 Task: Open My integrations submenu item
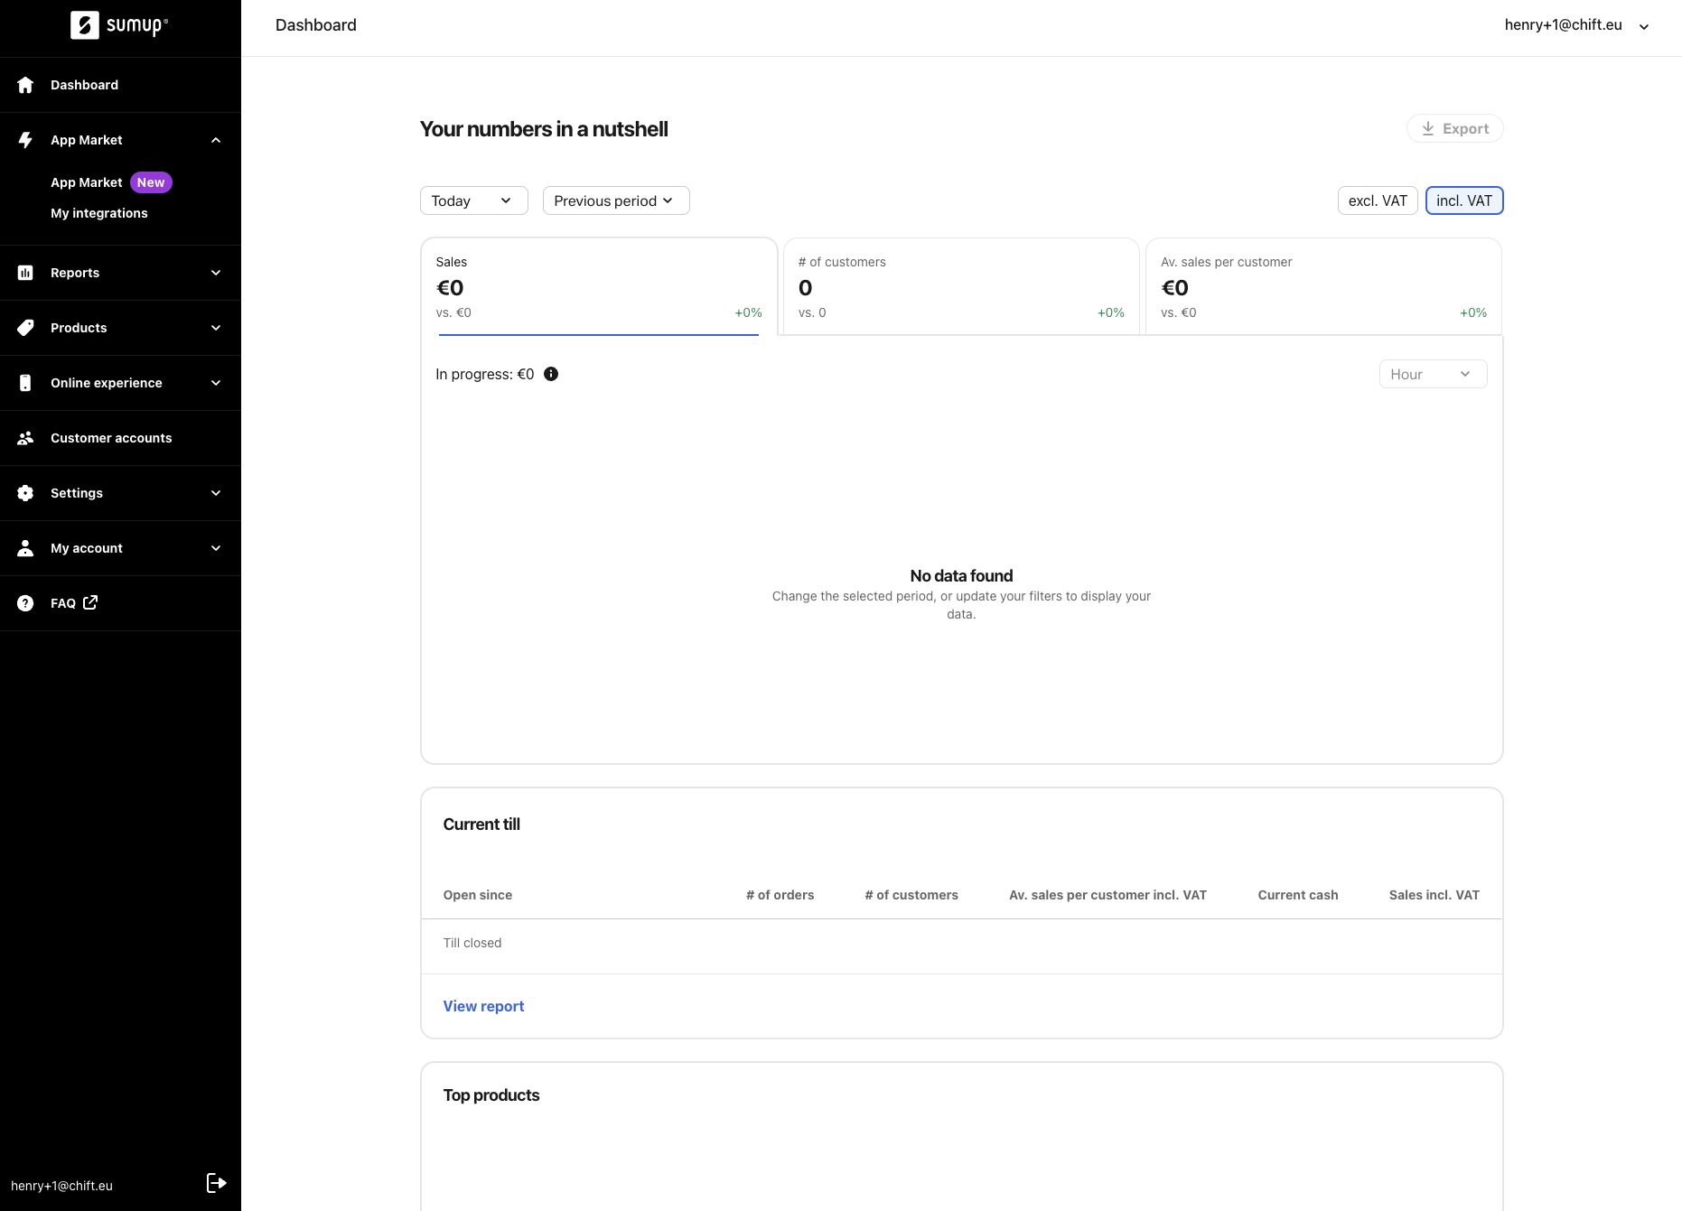tap(99, 213)
